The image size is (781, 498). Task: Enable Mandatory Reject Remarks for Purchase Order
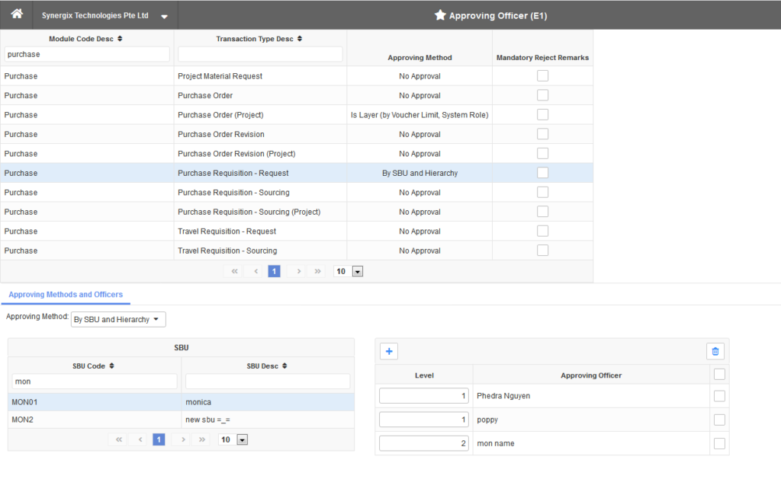pos(542,94)
